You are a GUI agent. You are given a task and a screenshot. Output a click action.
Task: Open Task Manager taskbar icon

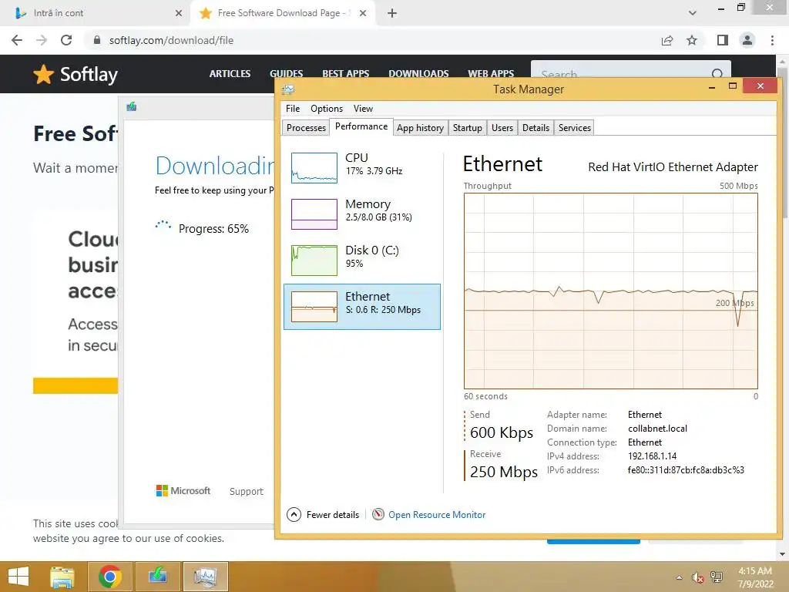[205, 577]
